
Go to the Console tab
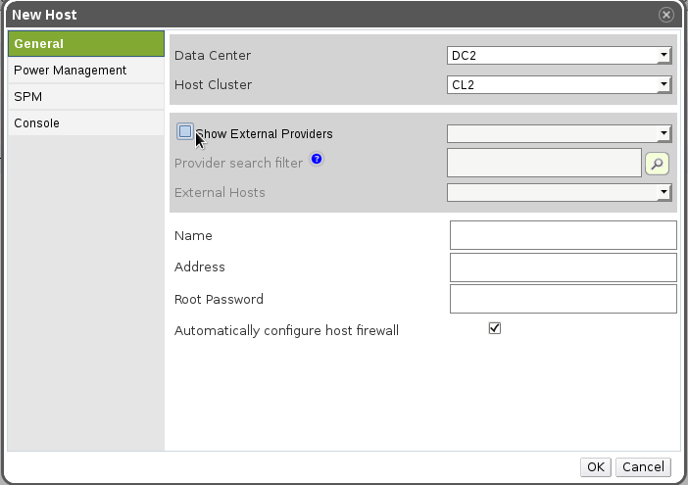tap(85, 123)
